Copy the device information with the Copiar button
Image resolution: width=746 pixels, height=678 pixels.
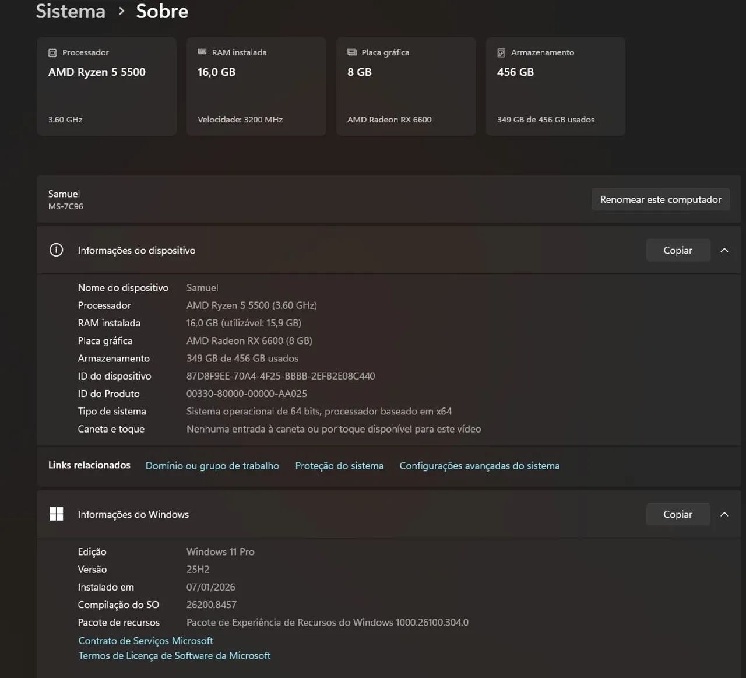[678, 250]
